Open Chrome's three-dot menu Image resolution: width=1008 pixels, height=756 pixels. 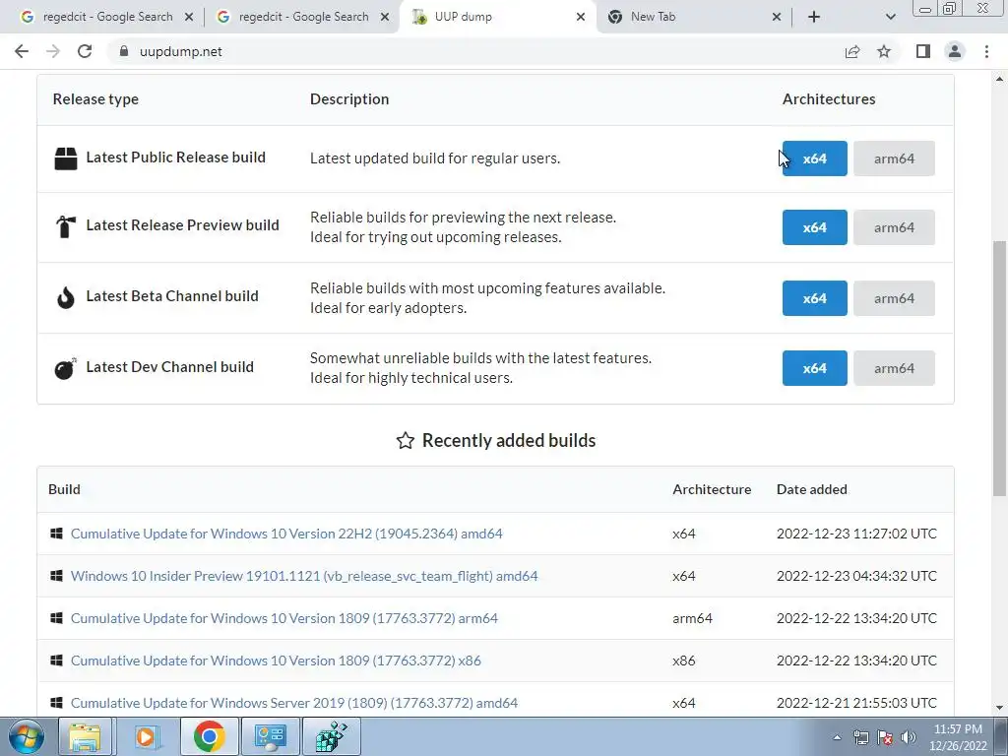tap(986, 51)
